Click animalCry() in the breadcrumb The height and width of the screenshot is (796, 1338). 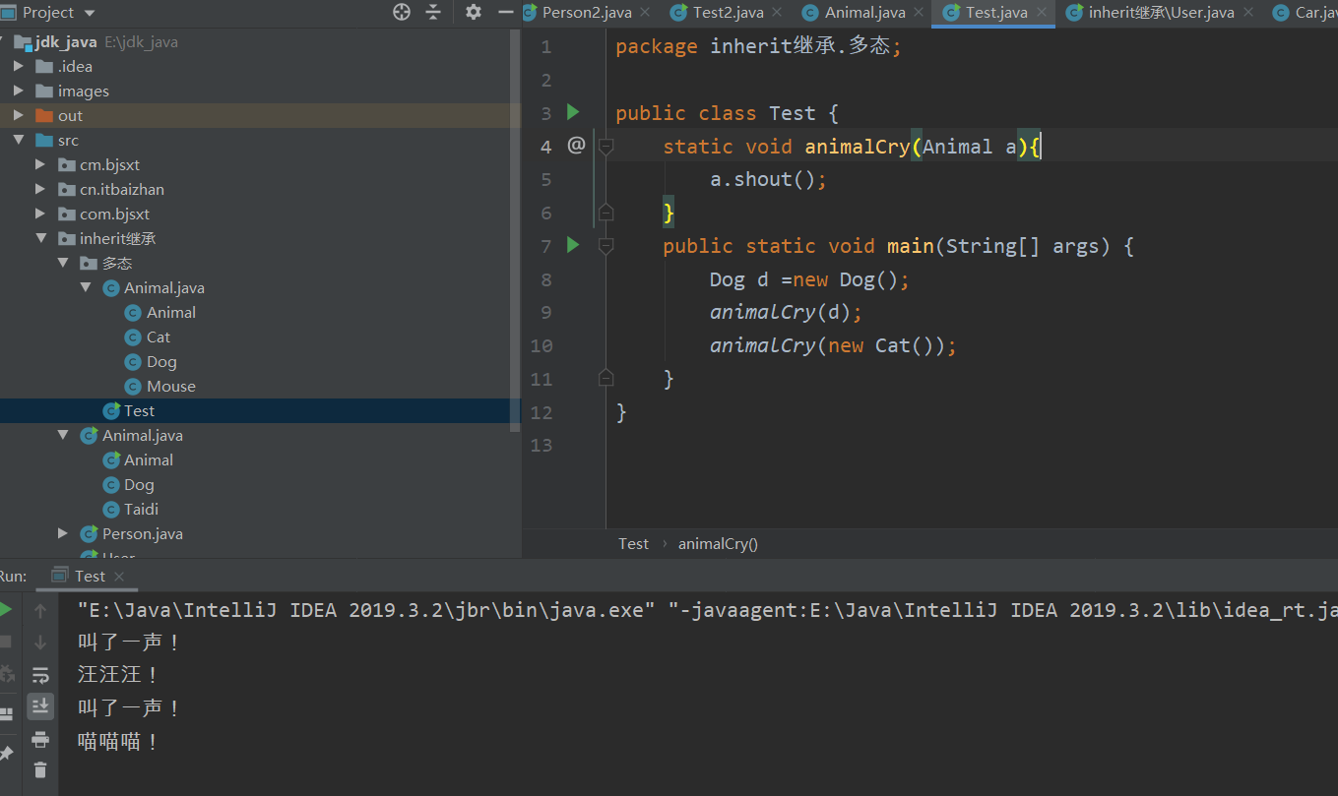coord(718,543)
